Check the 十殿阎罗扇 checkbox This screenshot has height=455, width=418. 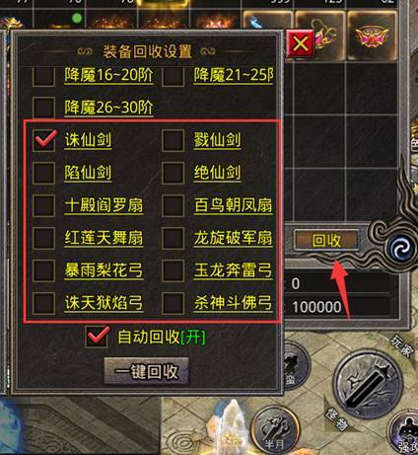pos(43,205)
